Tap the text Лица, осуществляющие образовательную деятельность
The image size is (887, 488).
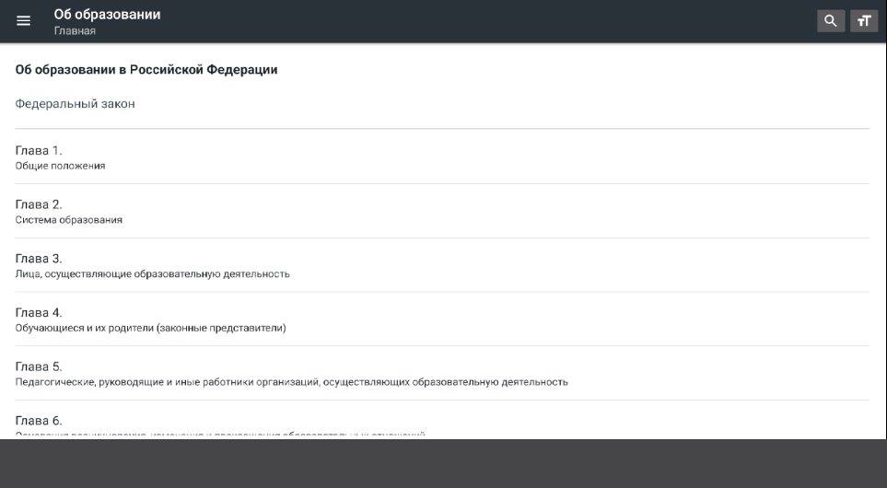pos(152,274)
